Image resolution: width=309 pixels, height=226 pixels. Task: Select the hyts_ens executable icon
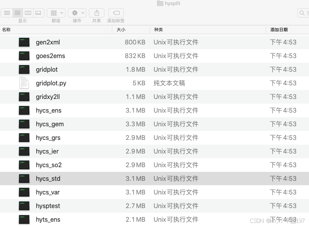coord(24,219)
